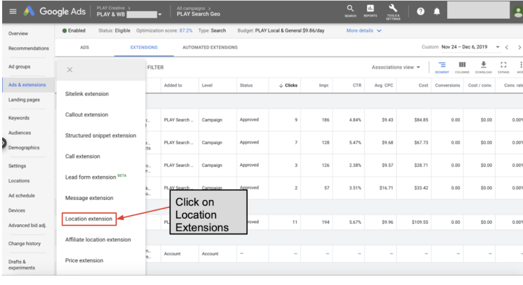Open Ad groups in the sidebar

click(x=19, y=67)
